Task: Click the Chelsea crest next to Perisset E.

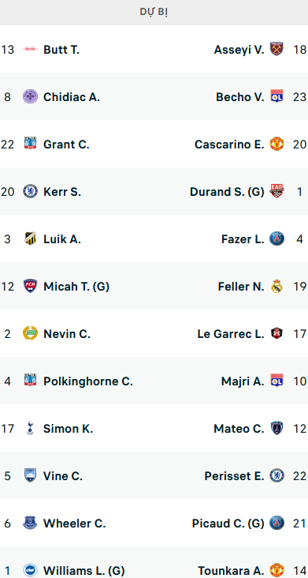Action: (x=276, y=475)
